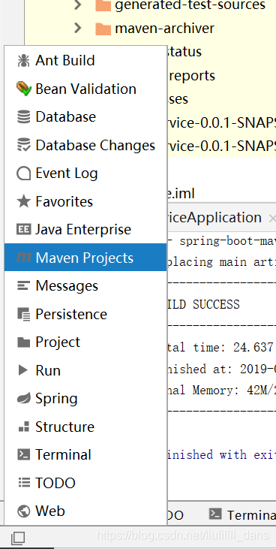Image resolution: width=276 pixels, height=549 pixels.
Task: Open the Run tool window entry
Action: tap(85, 370)
